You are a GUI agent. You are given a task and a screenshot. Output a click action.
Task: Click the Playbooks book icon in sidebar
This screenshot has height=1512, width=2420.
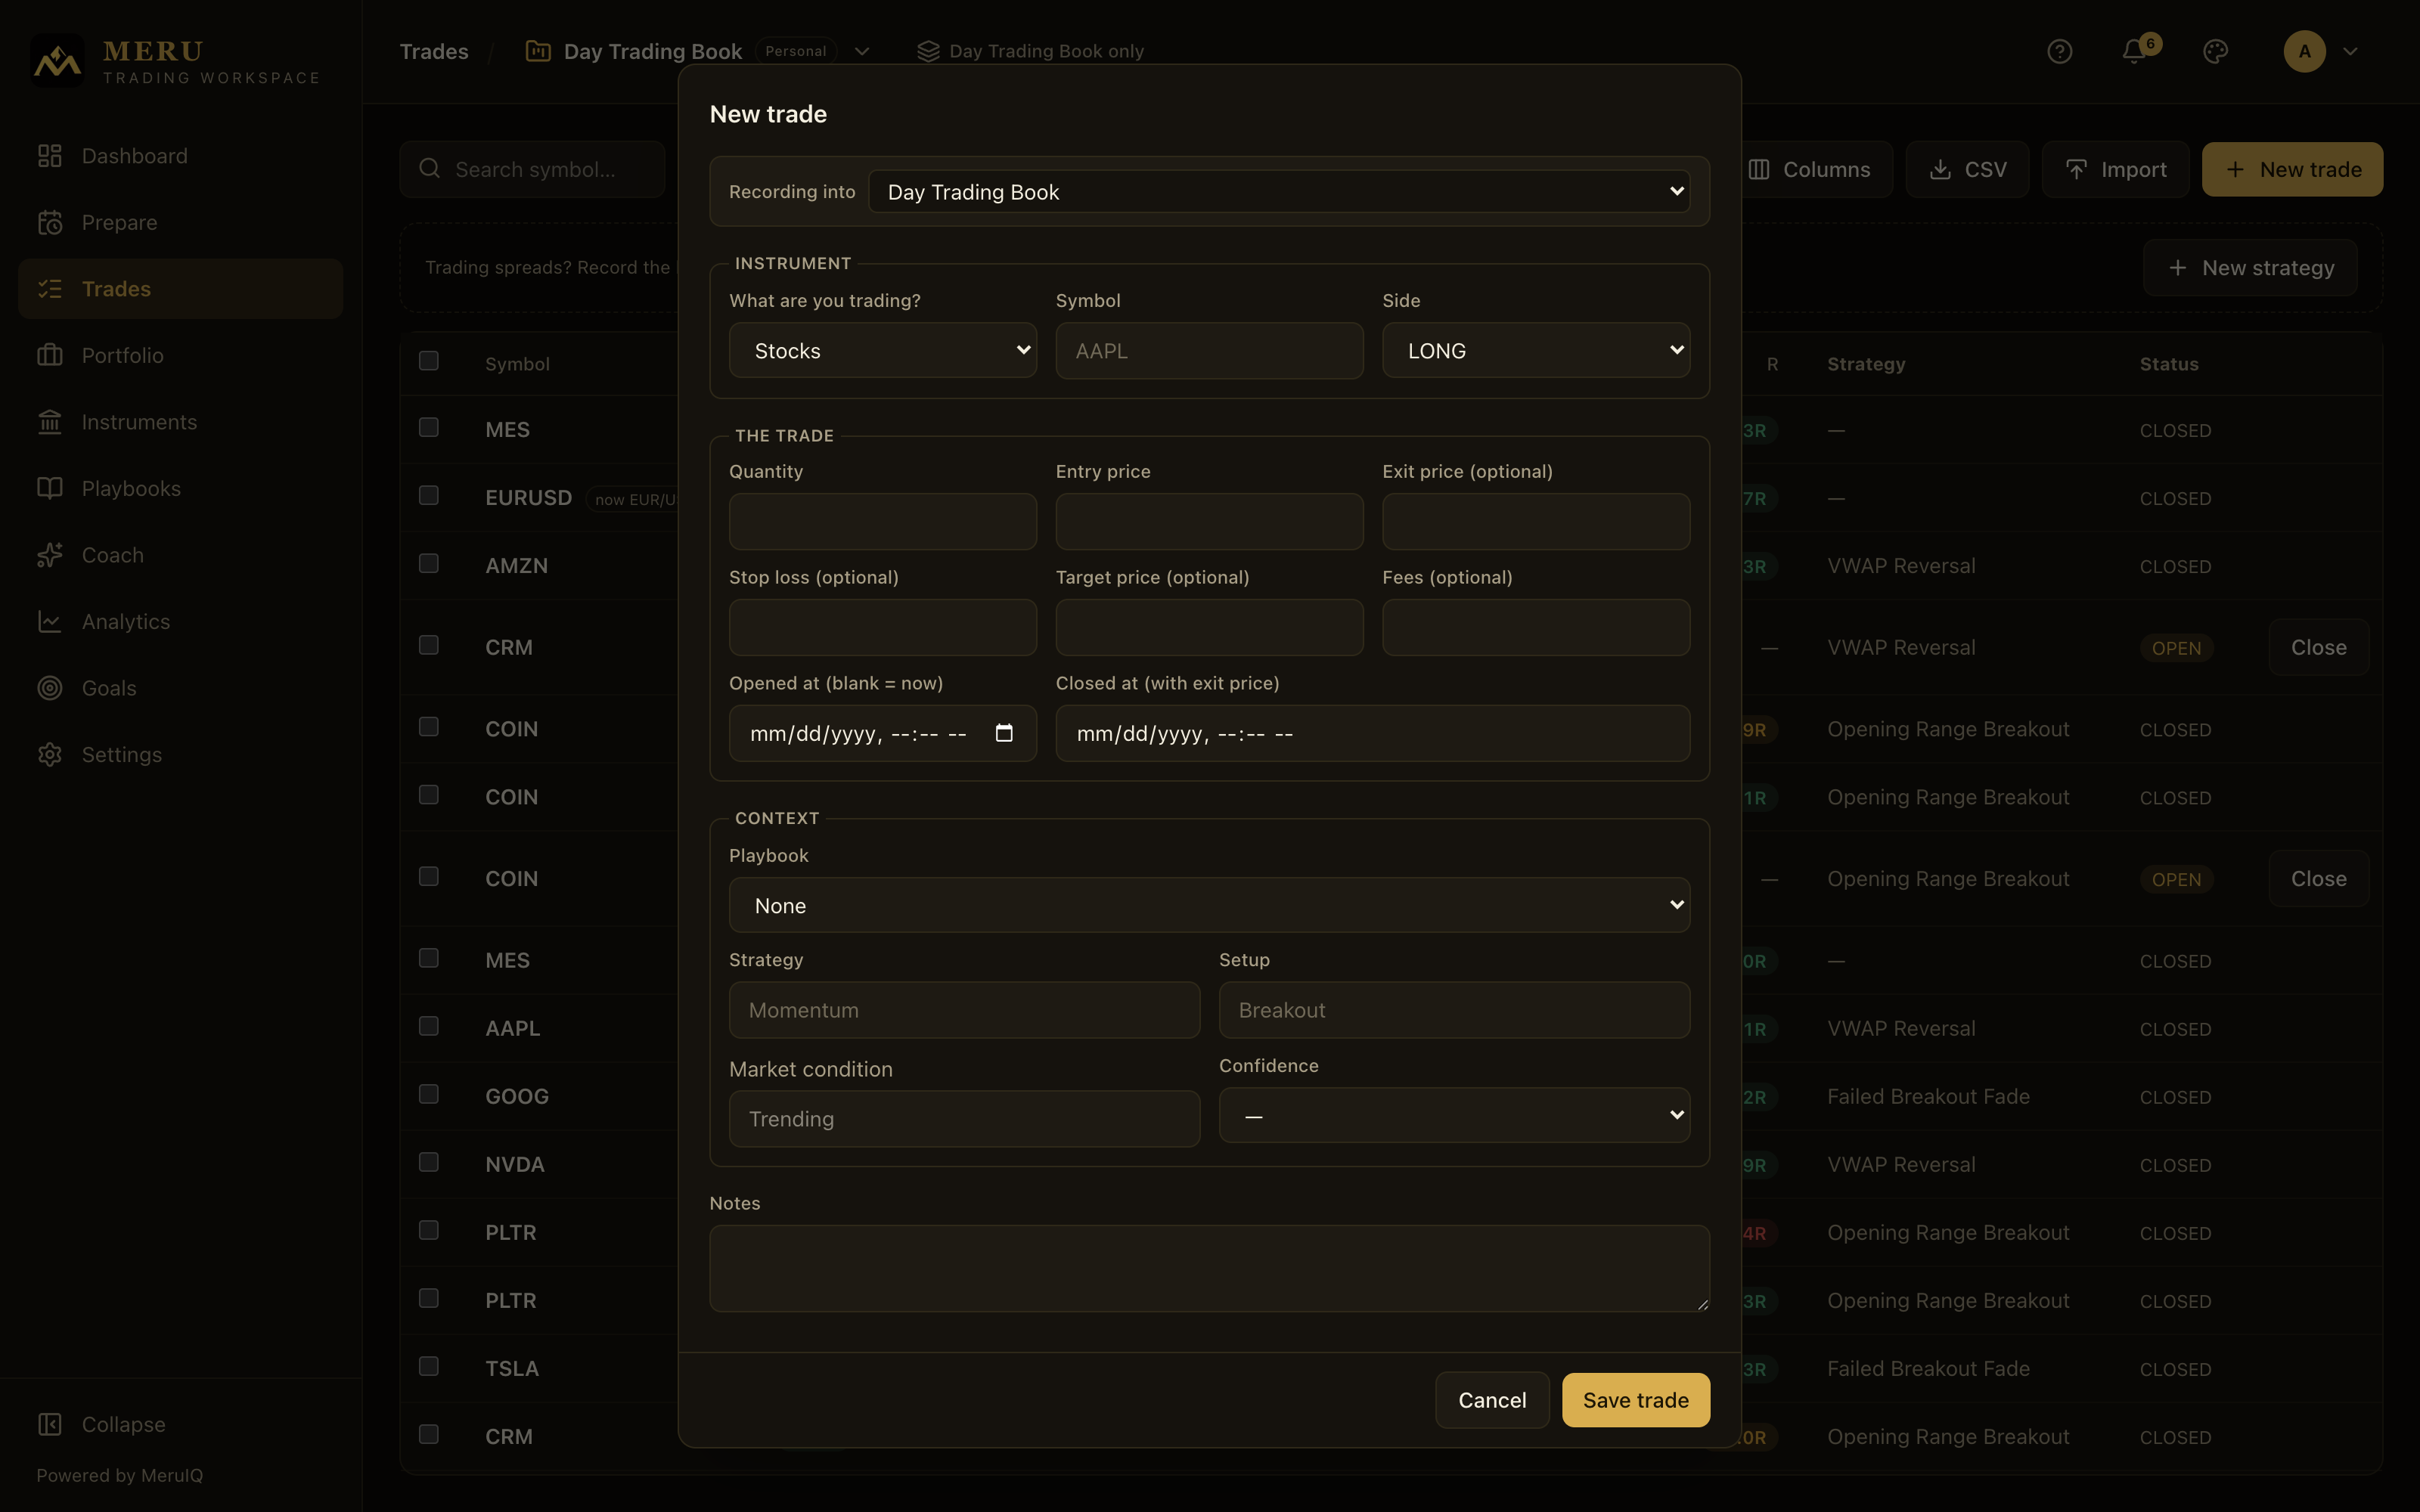[x=50, y=488]
